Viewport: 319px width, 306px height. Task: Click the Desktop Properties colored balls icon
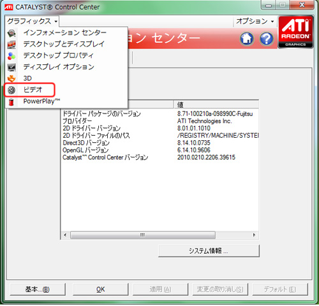11,56
